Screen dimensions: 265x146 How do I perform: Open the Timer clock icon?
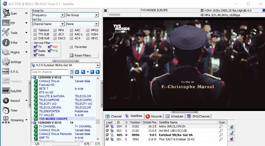pyautogui.click(x=6, y=110)
